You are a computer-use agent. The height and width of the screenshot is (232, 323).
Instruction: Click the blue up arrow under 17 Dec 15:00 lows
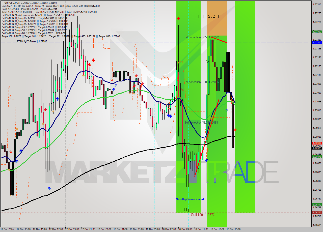[x=57, y=99]
